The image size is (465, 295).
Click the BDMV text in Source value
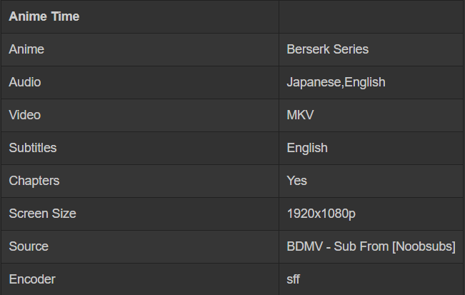pos(303,246)
